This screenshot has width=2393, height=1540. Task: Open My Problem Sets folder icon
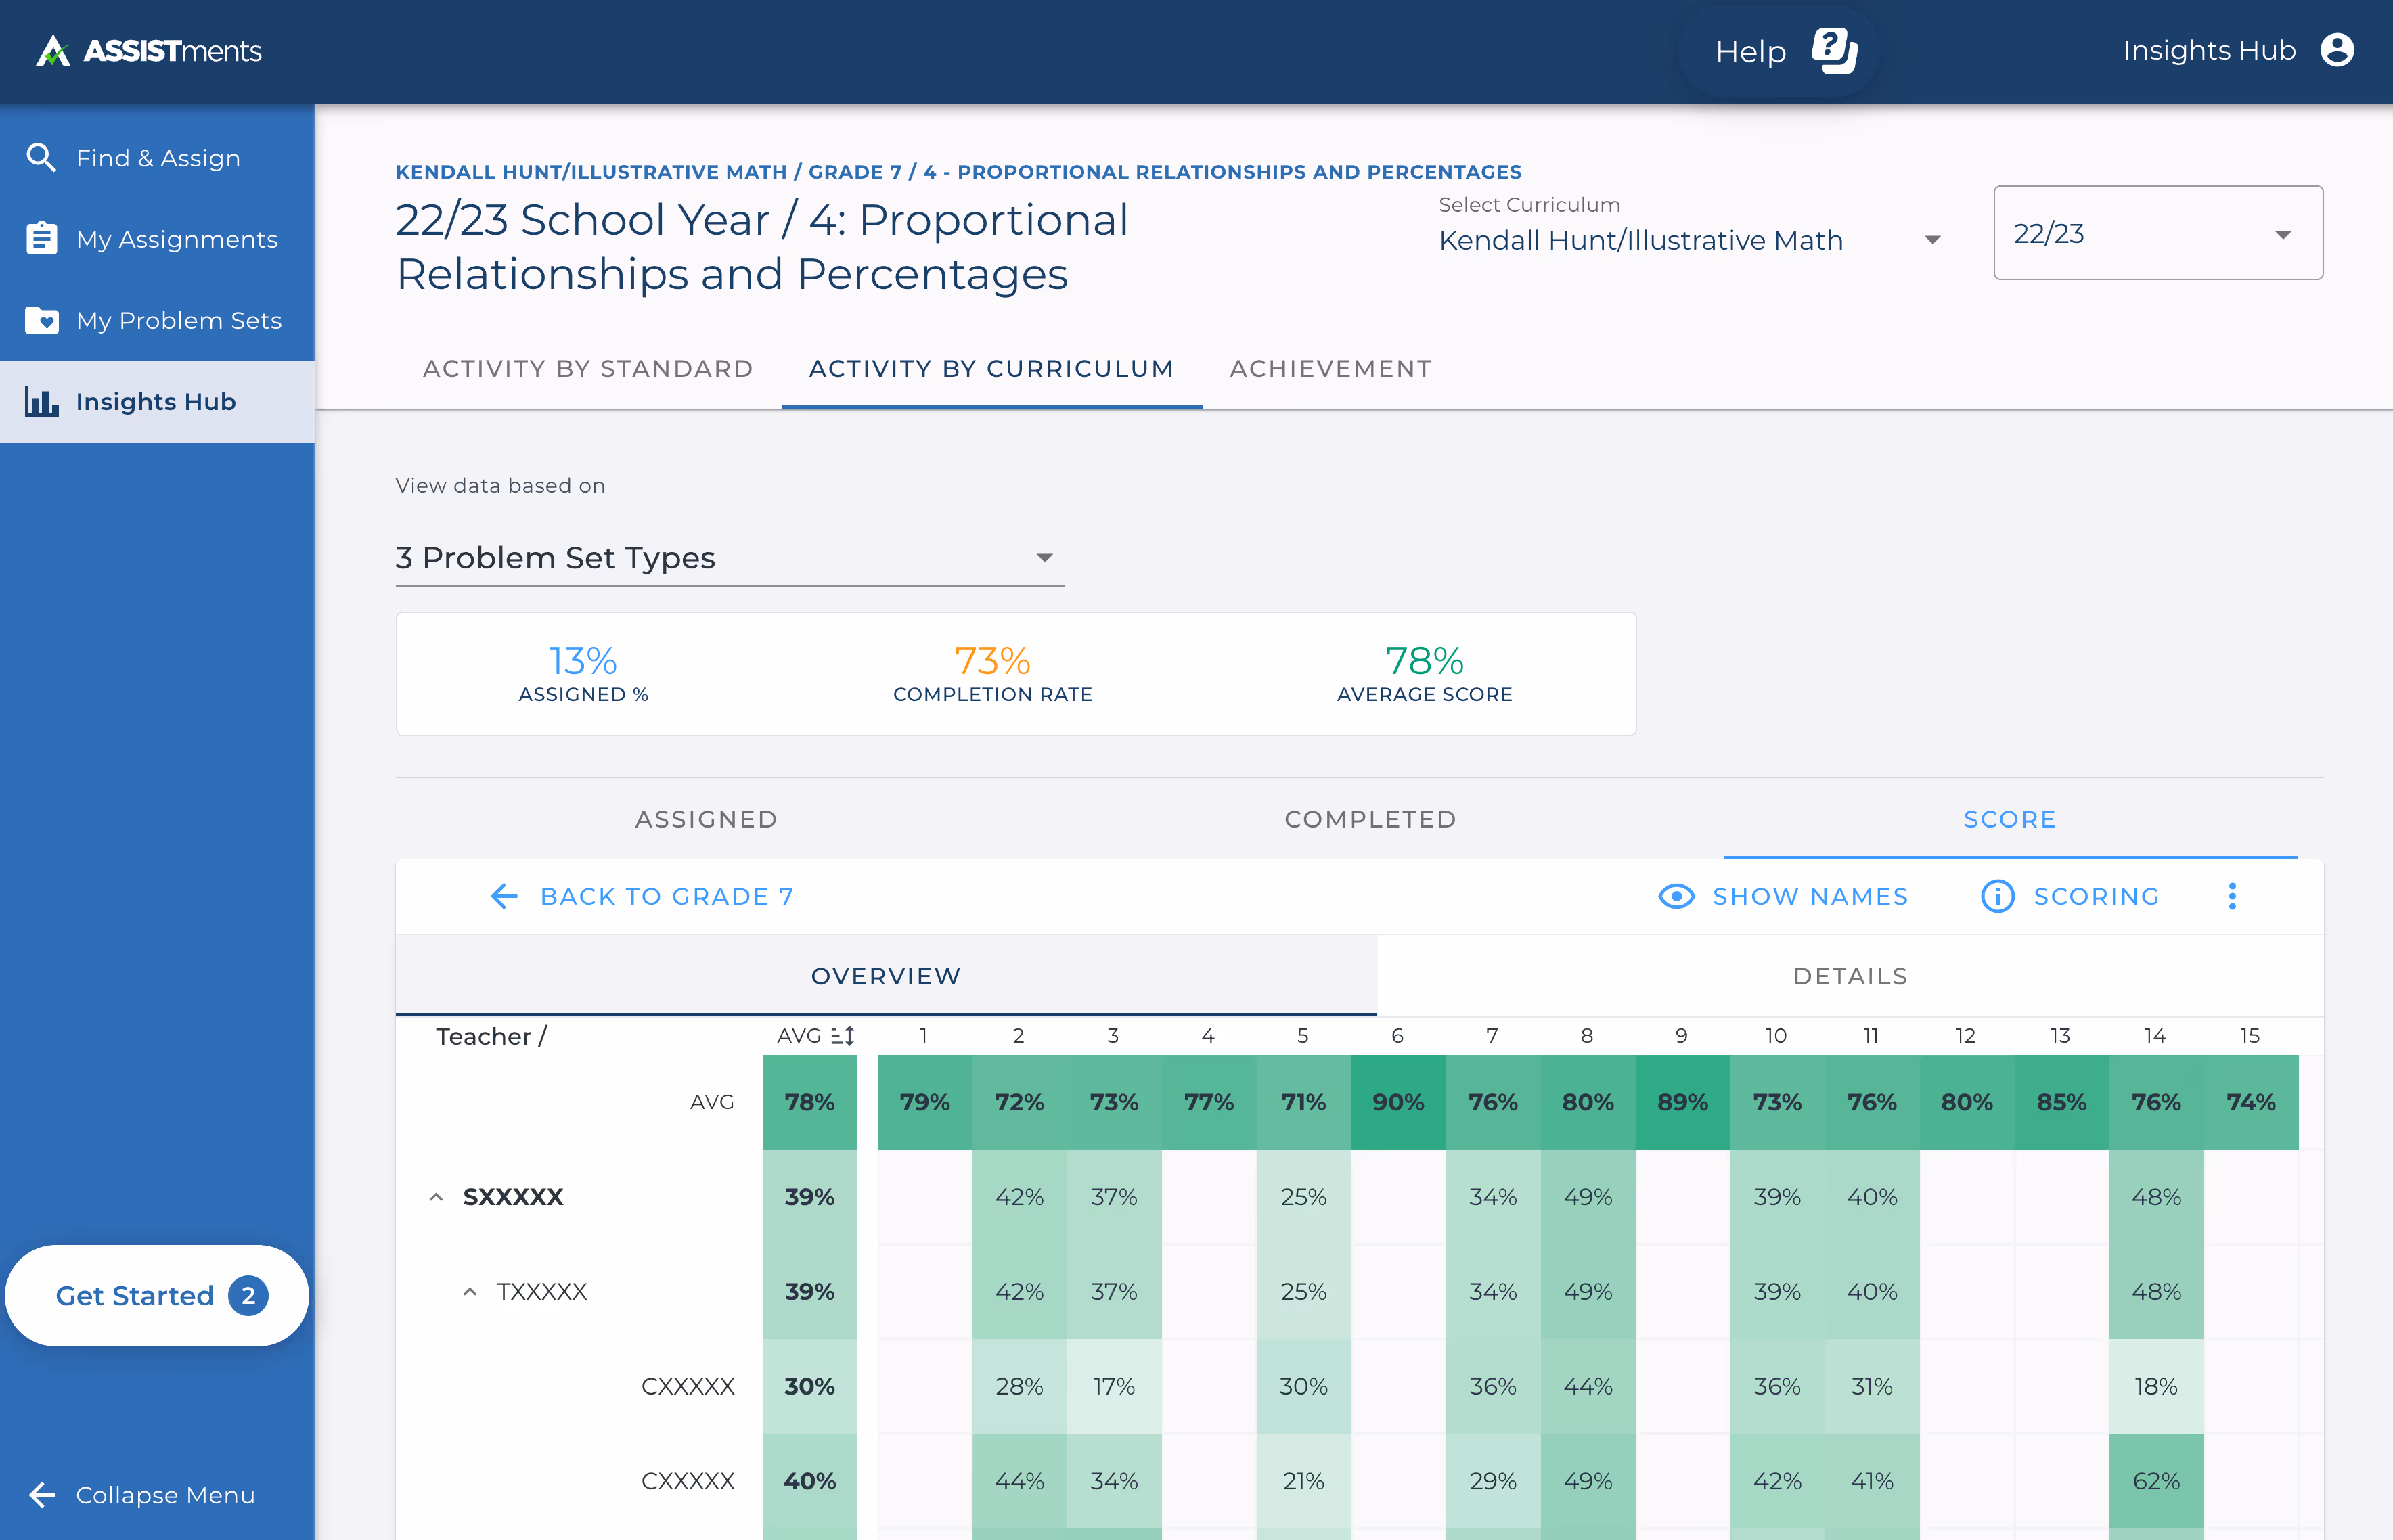click(41, 320)
